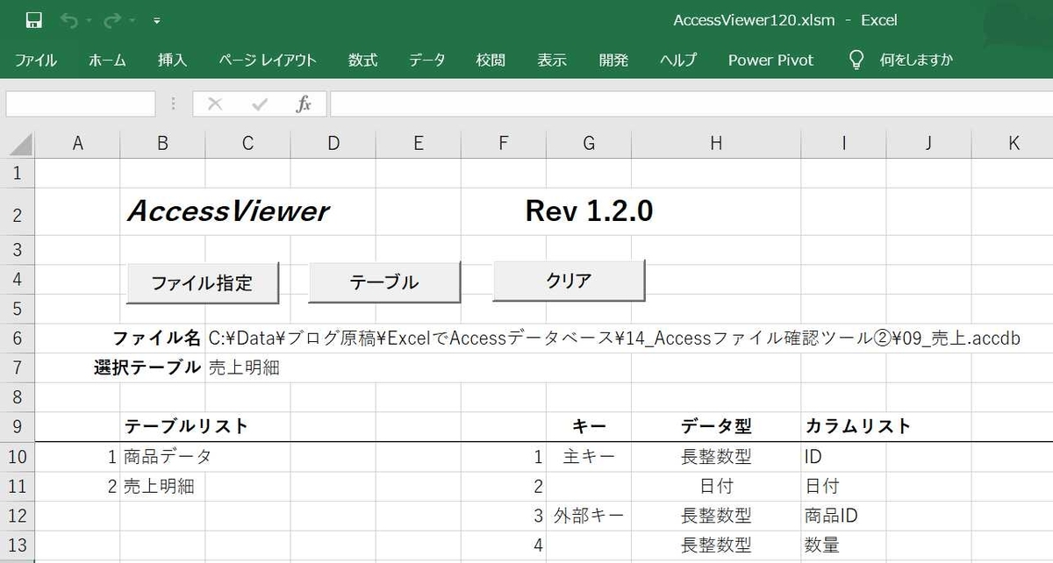
Task: Click the Save icon on the Quick Access Toolbar
Action: pos(33,18)
